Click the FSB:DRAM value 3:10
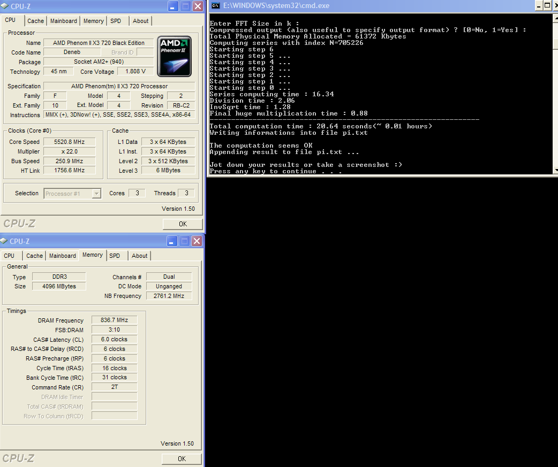 [114, 330]
